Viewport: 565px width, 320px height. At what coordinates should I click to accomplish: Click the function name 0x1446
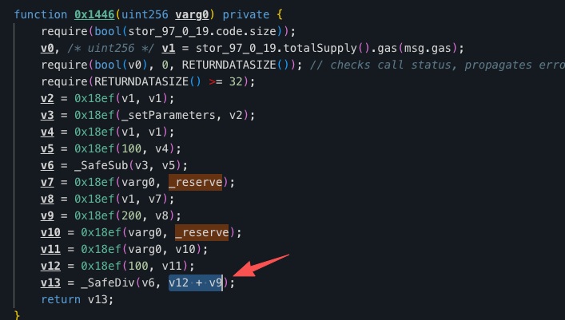tap(94, 14)
